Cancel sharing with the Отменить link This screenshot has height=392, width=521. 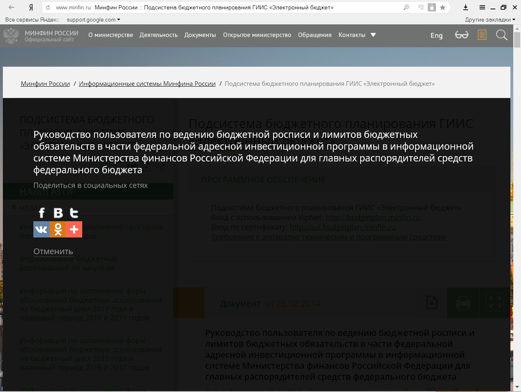pyautogui.click(x=53, y=251)
